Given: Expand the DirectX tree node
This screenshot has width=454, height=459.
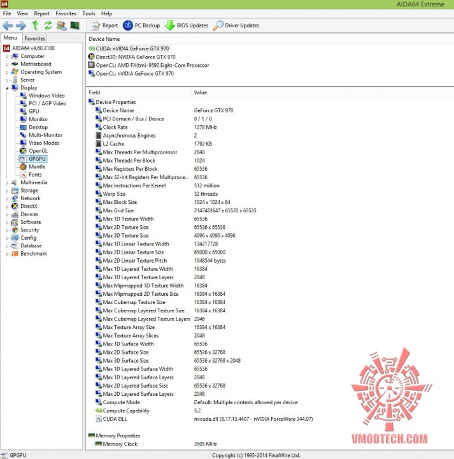Looking at the screenshot, I should click(x=7, y=207).
